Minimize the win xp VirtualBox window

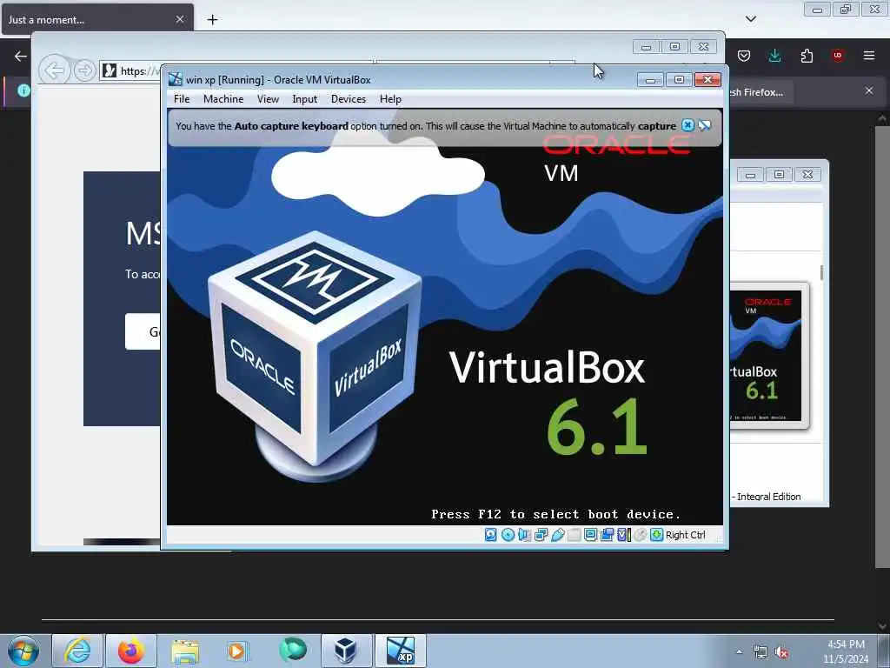click(650, 80)
